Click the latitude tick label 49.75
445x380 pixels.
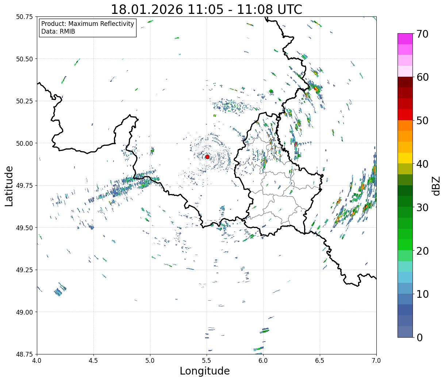tap(24, 186)
